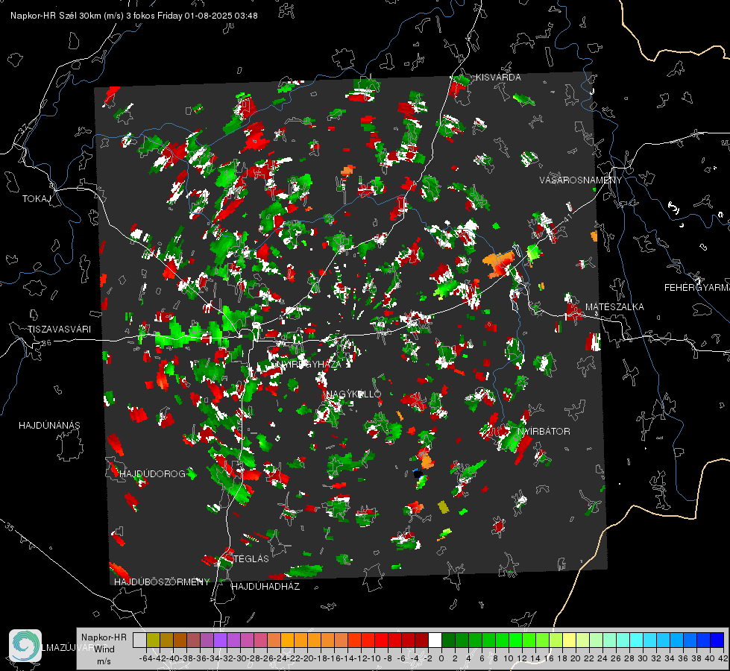730x671 pixels.
Task: Select the KISVÁRDA town label
Action: tap(498, 78)
